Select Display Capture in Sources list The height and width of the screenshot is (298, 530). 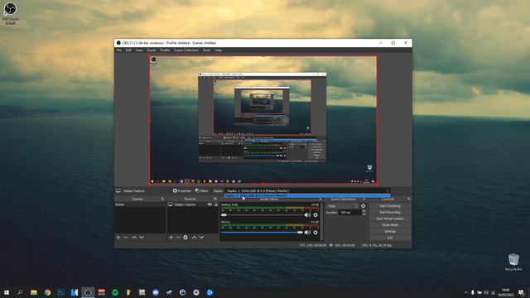185,204
